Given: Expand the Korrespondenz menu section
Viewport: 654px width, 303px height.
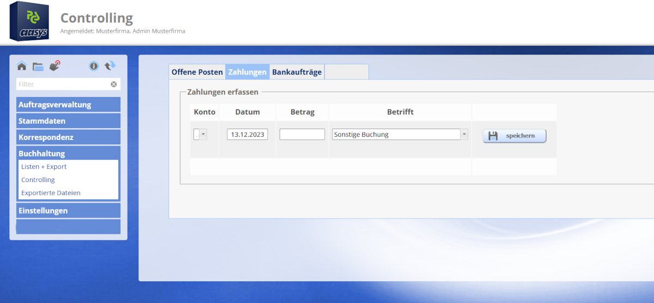Looking at the screenshot, I should pos(68,137).
